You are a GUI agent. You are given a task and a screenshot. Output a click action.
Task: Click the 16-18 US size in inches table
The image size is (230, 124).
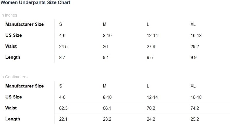click(196, 36)
